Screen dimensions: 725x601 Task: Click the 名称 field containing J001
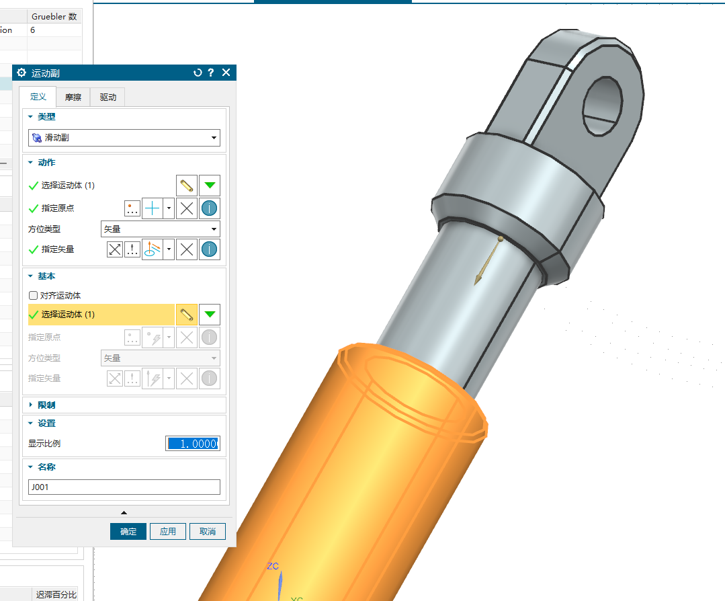pos(124,487)
